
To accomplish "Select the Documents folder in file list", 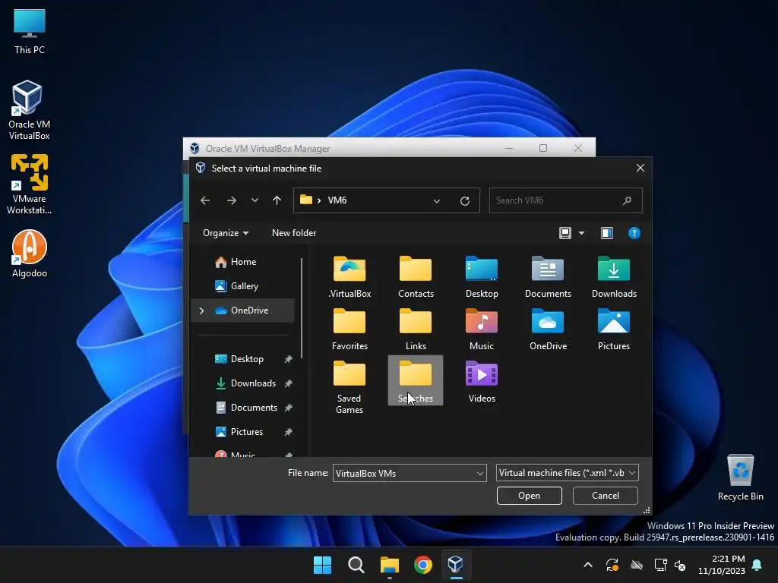I will point(548,277).
